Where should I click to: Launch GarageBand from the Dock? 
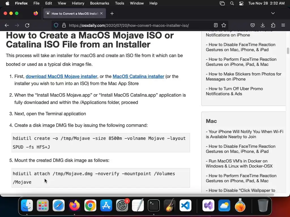[x=170, y=205]
